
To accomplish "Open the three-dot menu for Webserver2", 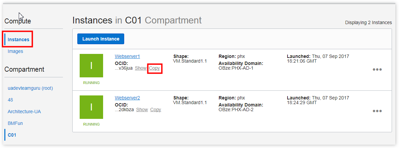I will click(x=377, y=111).
